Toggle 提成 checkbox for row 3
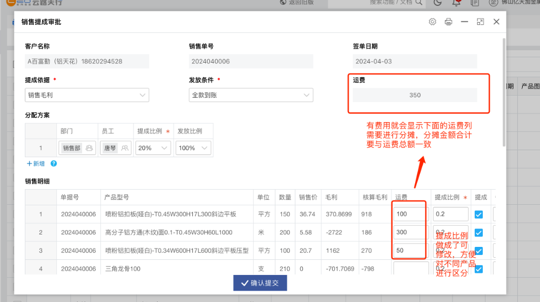The image size is (540, 302). [478, 251]
